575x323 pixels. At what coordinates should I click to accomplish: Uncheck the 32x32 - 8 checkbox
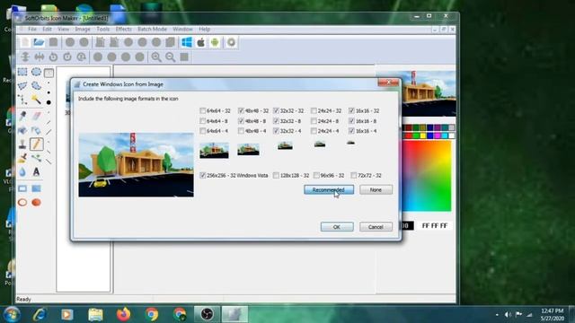(277, 121)
